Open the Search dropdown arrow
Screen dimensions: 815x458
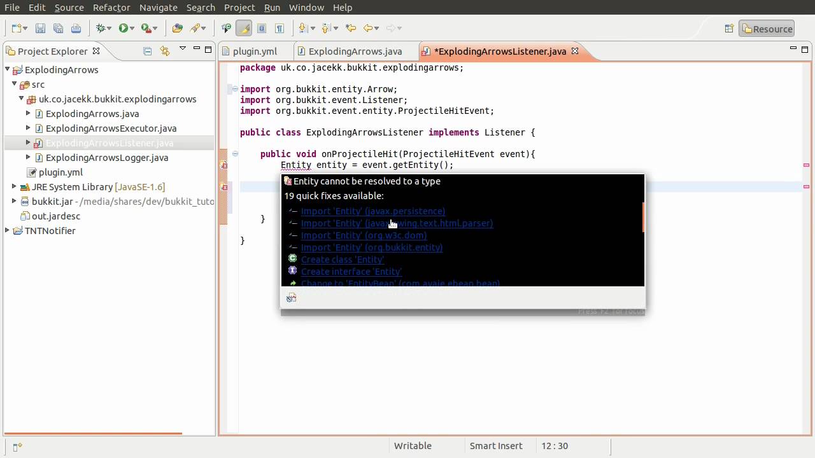pyautogui.click(x=203, y=29)
